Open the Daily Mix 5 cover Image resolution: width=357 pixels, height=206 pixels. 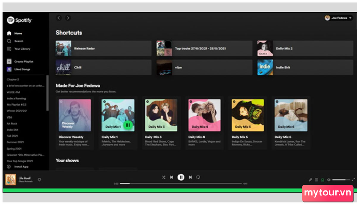point(248,115)
